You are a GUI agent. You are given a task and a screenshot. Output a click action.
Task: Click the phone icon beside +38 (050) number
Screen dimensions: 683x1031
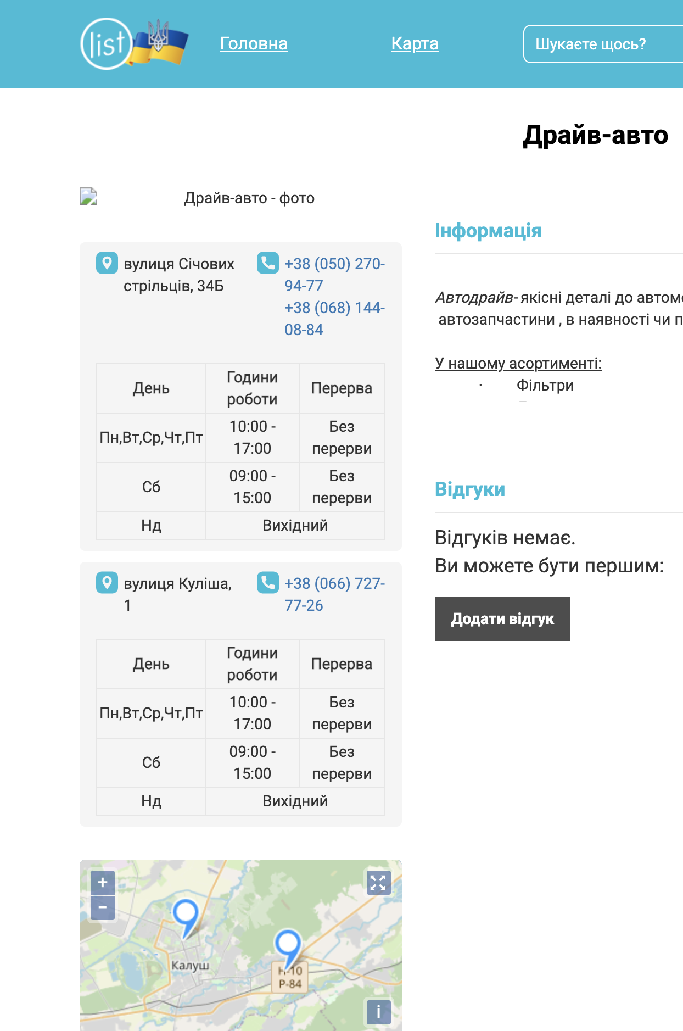click(268, 263)
